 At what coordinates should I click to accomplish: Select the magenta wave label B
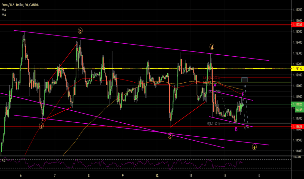click(x=236, y=129)
